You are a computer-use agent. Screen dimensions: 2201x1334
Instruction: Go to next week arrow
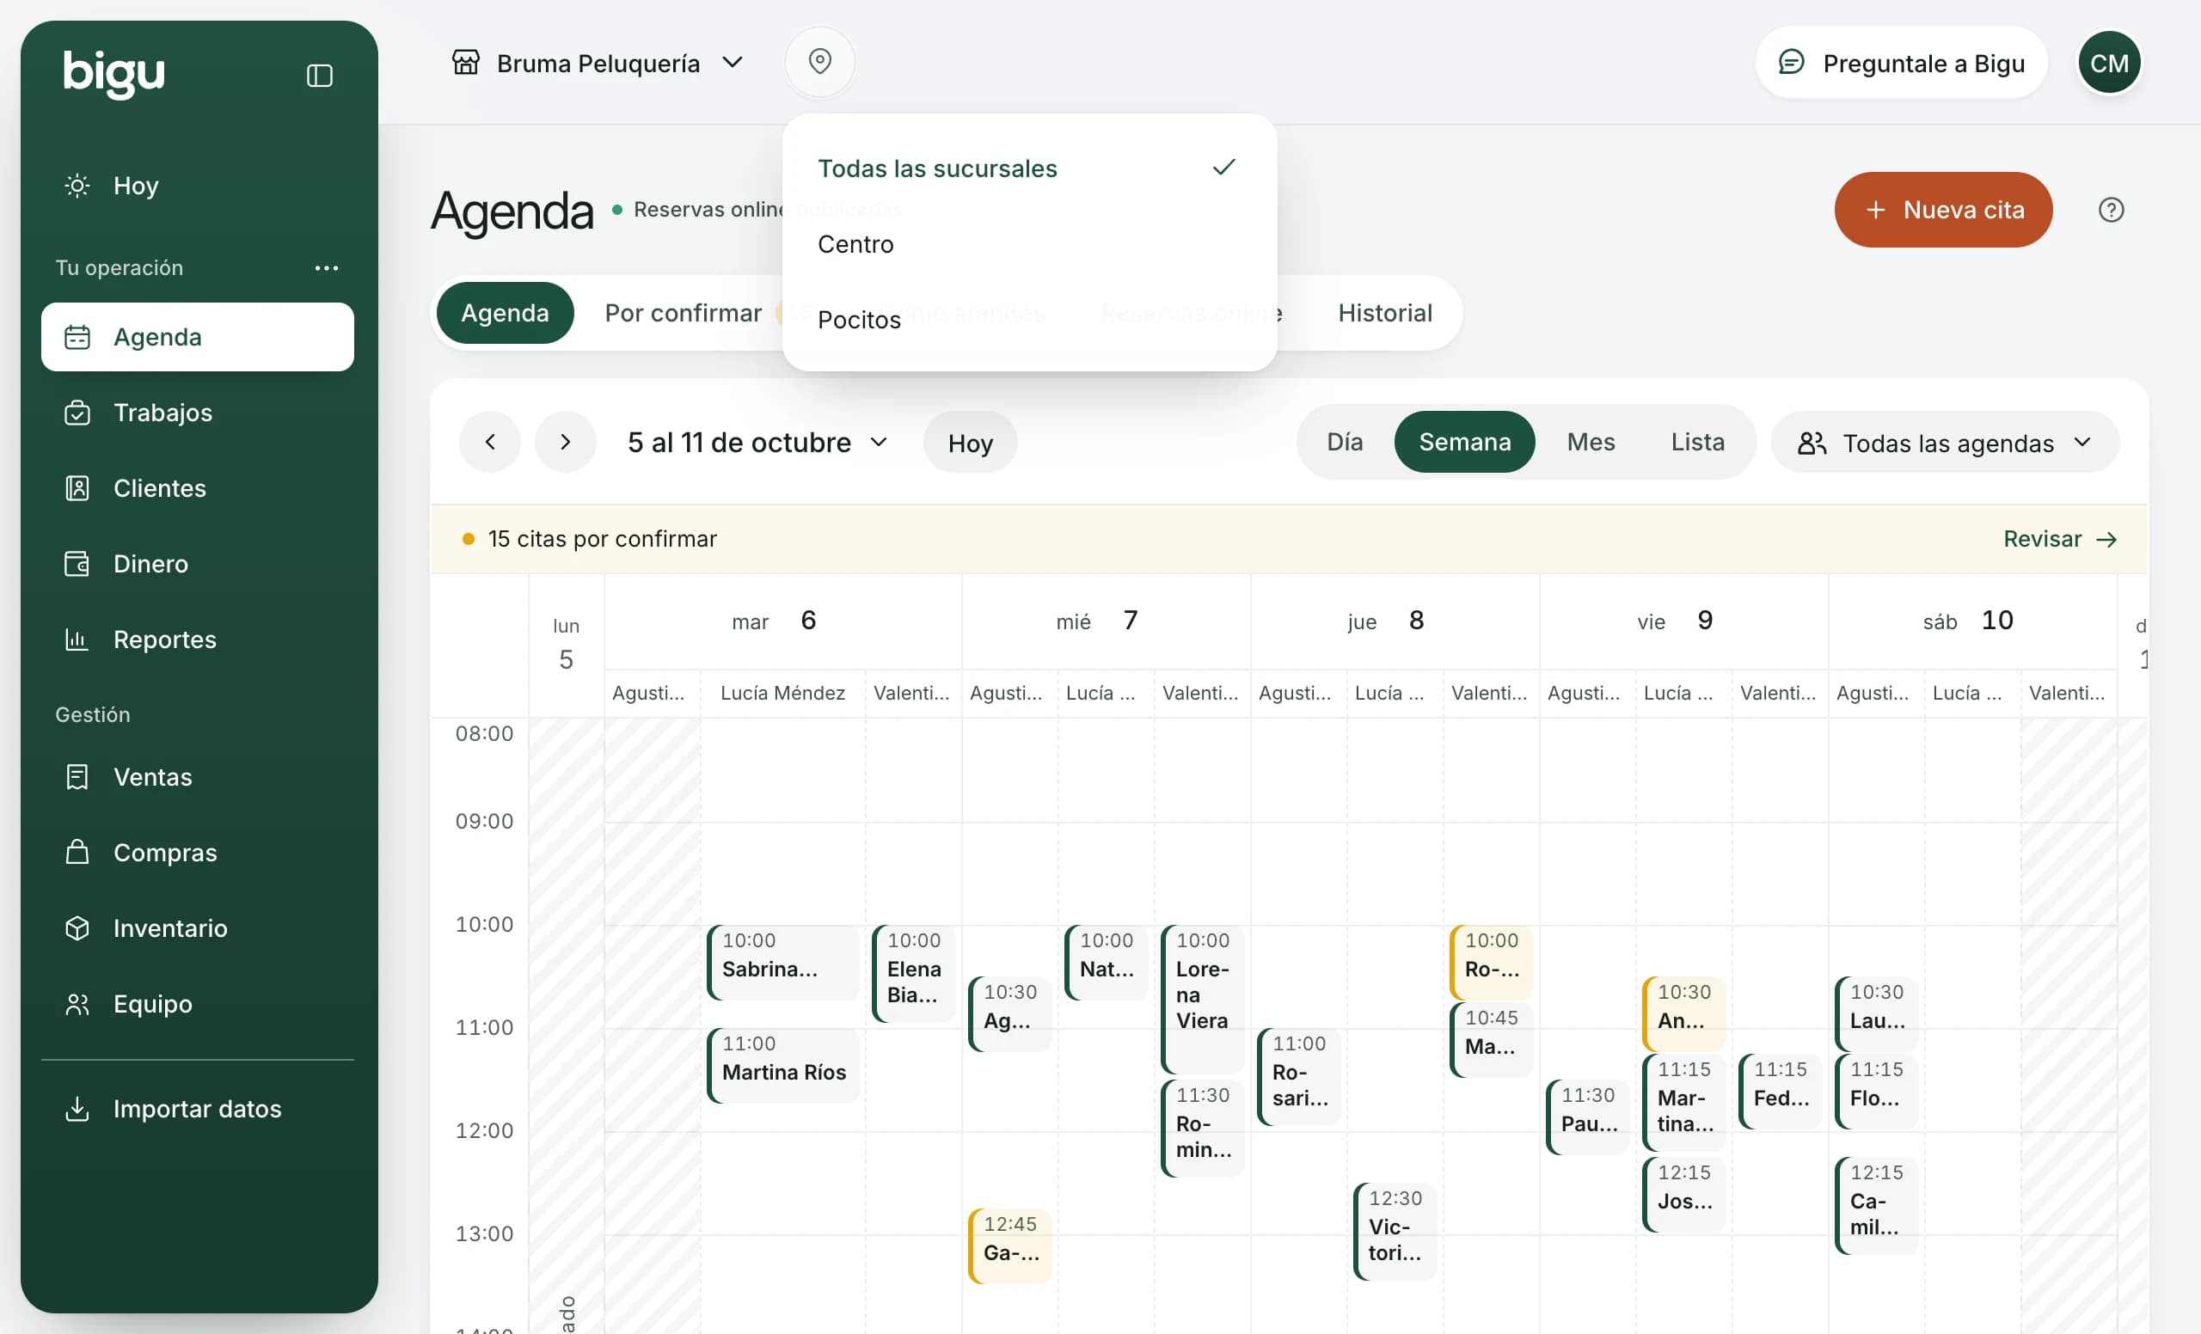click(x=565, y=442)
